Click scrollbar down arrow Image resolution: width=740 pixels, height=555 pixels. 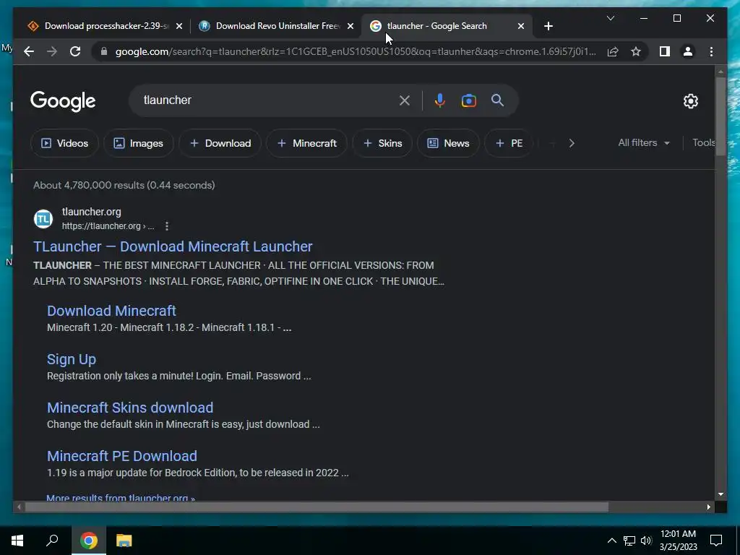tap(720, 494)
